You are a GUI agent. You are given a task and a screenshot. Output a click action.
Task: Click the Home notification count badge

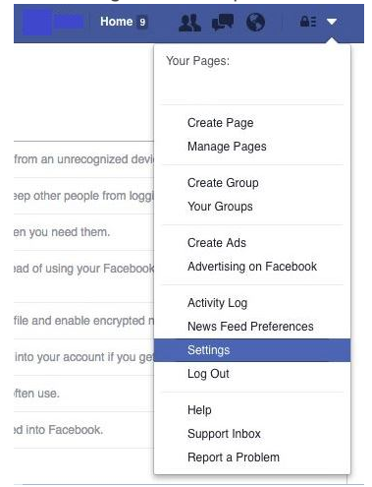[x=142, y=22]
